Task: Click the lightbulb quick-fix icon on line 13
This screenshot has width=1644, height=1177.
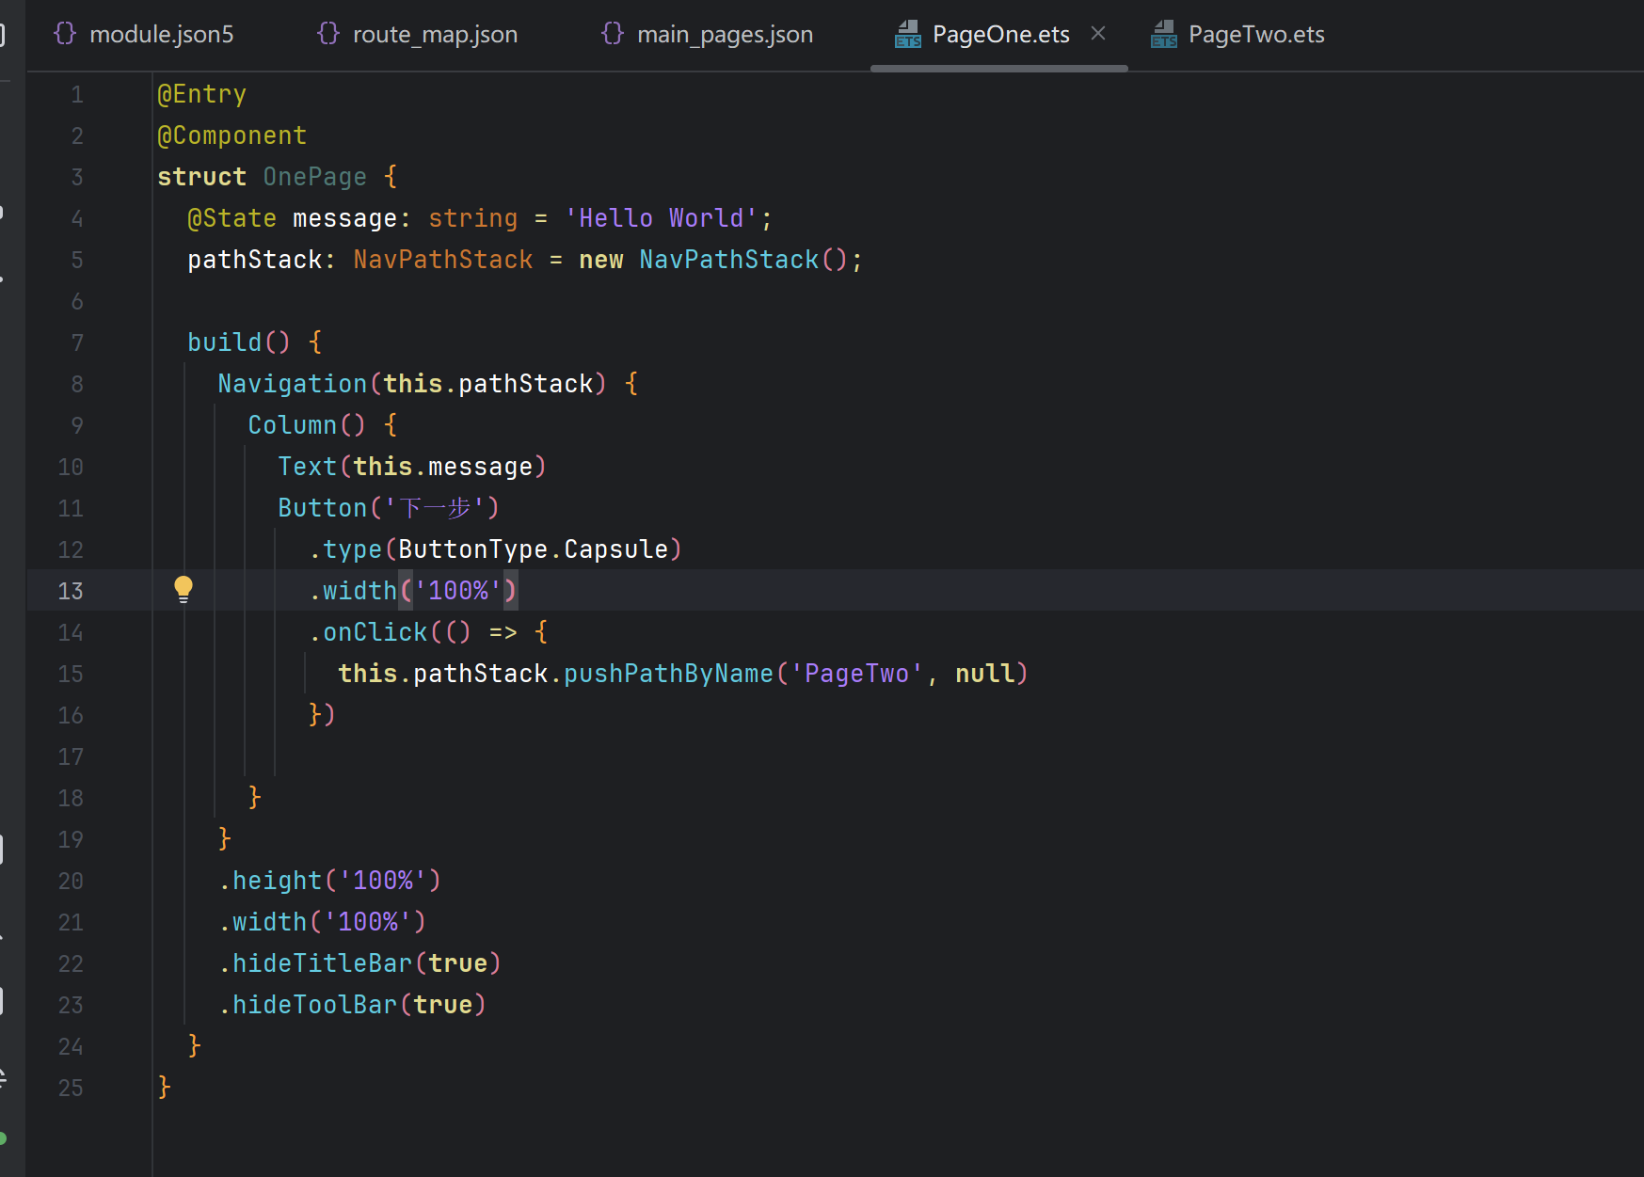Action: click(184, 590)
